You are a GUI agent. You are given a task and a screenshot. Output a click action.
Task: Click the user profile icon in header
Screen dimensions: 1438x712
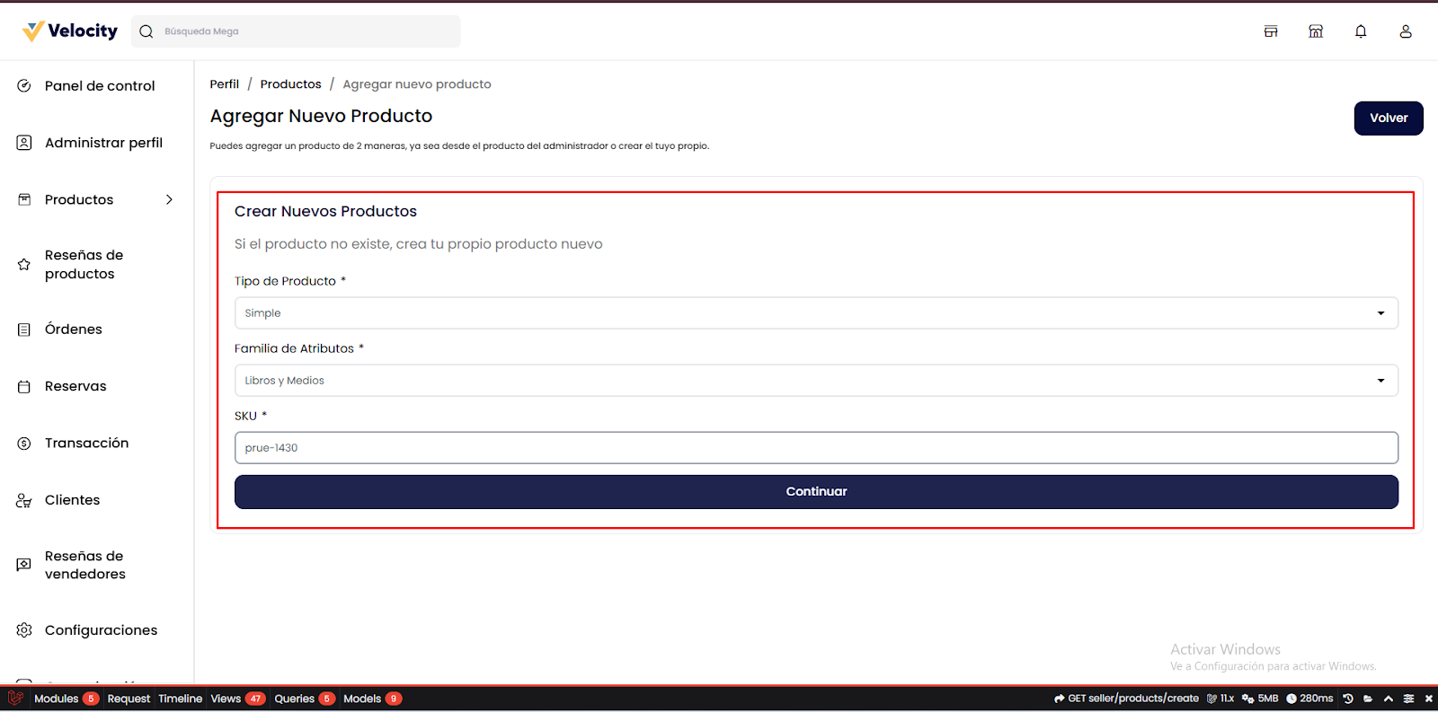[x=1406, y=31]
